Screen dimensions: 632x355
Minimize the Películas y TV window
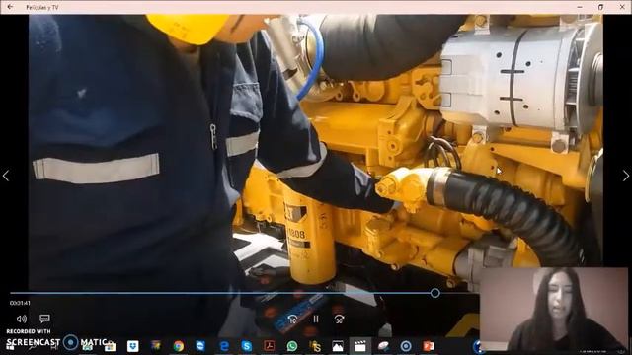point(580,7)
